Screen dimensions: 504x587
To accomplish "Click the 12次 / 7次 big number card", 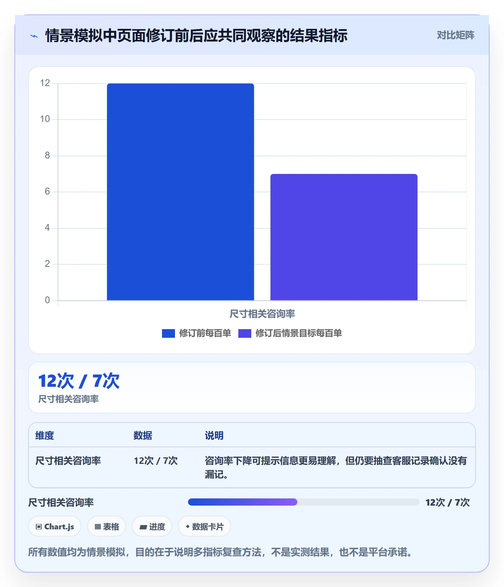I will [x=252, y=387].
